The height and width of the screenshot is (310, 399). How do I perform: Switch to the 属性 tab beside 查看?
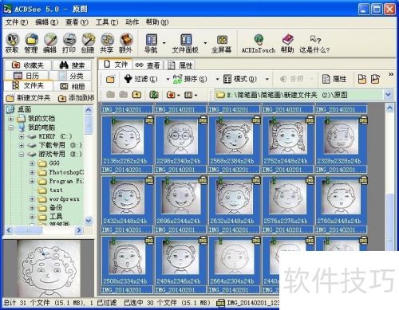180,65
